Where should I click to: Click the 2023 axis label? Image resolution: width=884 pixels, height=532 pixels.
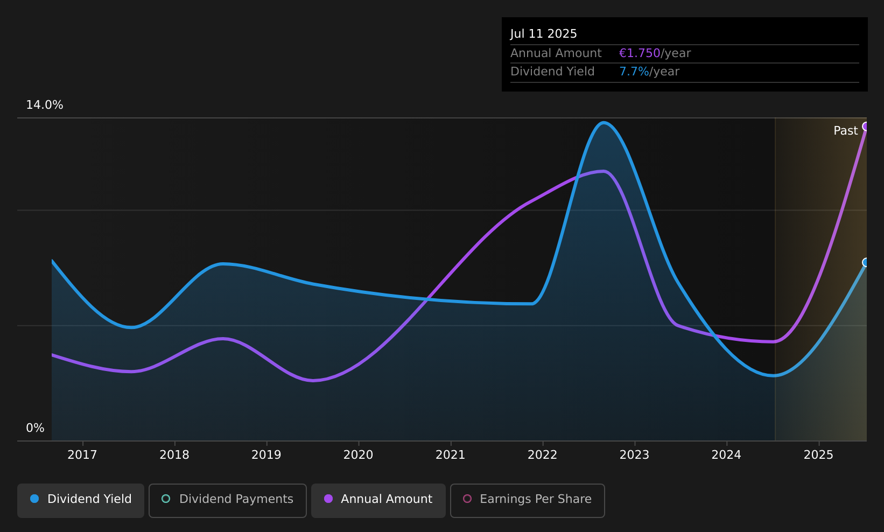635,455
